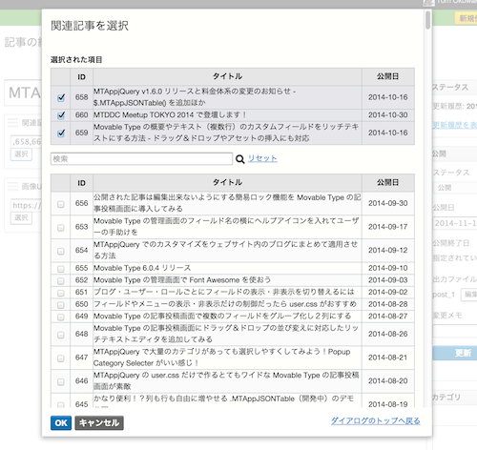Click the dialog vertical scrollbar thumb
Viewport: 477px width, 450px height.
click(428, 20)
